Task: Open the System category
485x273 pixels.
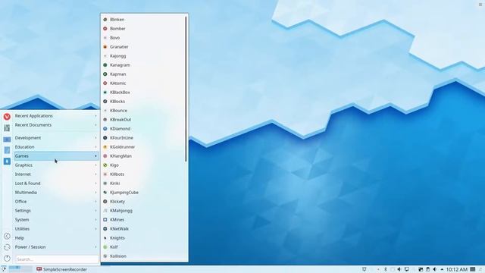Action: (x=56, y=220)
